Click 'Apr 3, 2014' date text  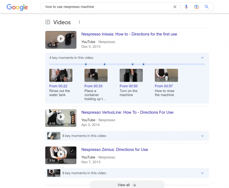(x=90, y=125)
